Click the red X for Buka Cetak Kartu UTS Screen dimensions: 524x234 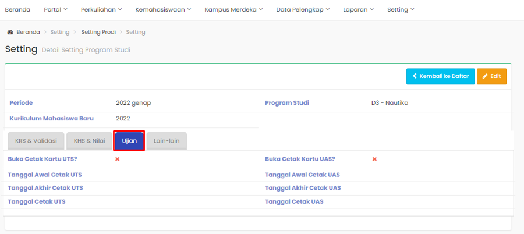pos(117,159)
